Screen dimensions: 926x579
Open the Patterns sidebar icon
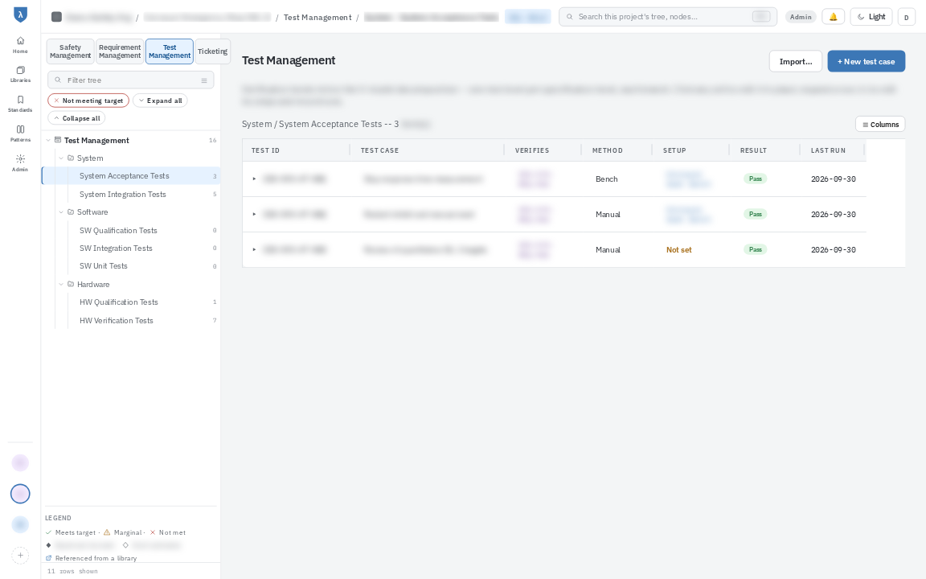[20, 133]
